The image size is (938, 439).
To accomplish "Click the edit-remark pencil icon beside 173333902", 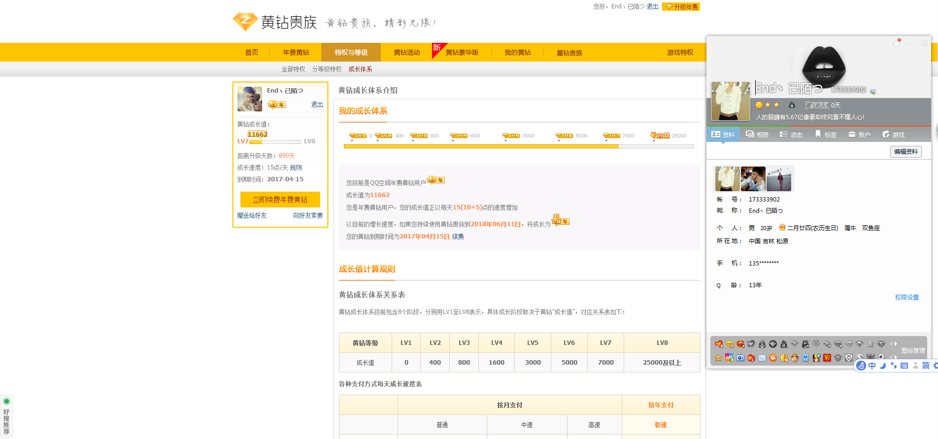I will 872,92.
